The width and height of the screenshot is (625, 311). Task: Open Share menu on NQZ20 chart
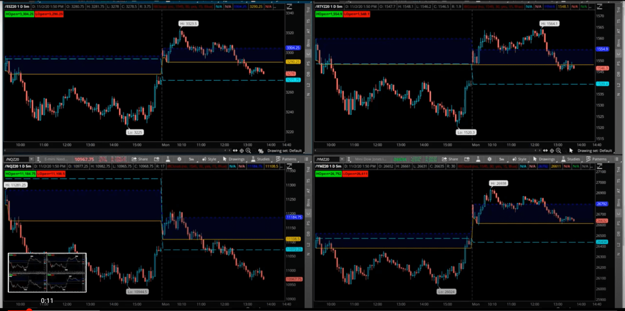[x=140, y=159]
